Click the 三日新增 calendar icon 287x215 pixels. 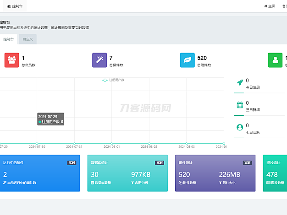[240, 105]
